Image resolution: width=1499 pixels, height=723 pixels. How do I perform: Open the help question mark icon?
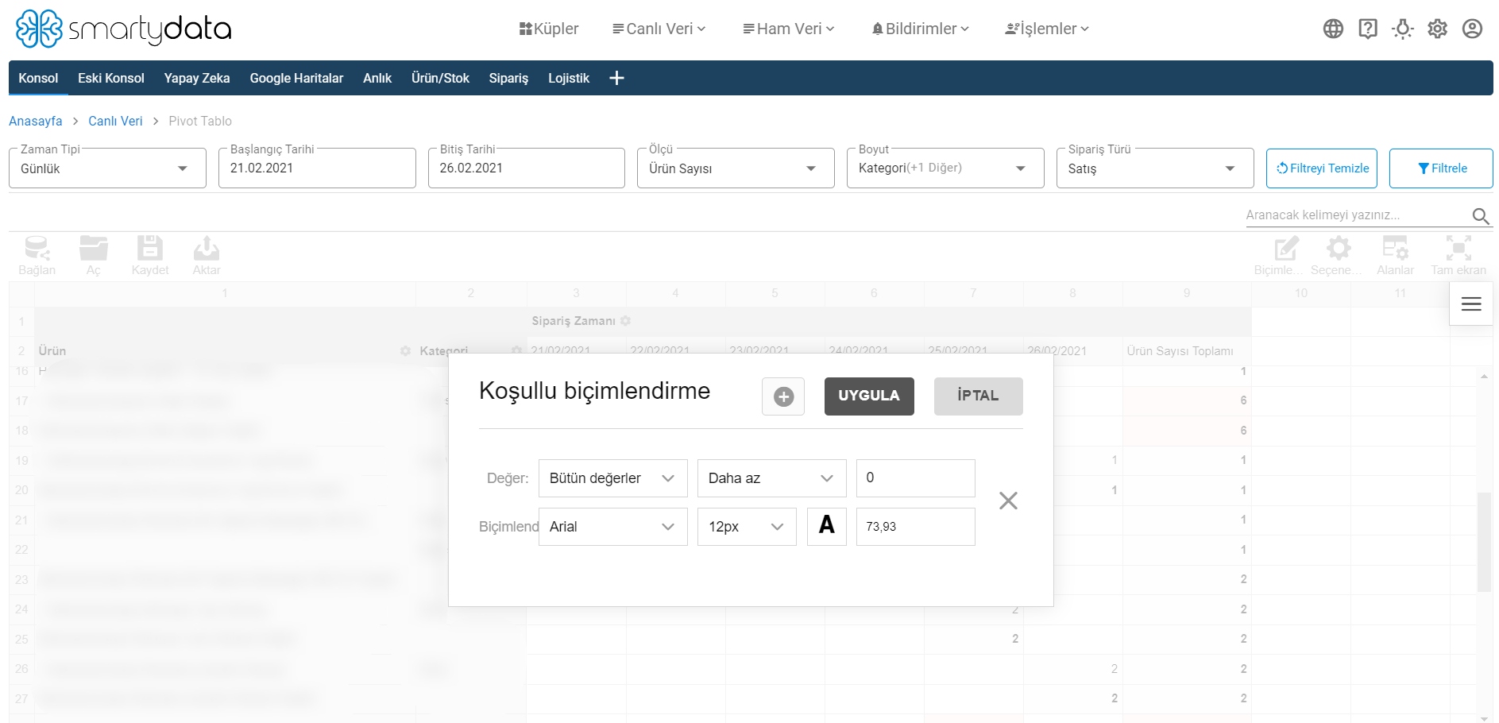(x=1368, y=29)
